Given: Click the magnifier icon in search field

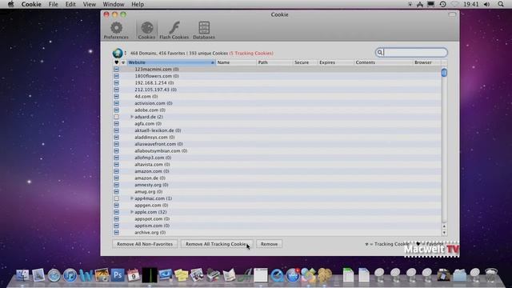Looking at the screenshot, I should (x=380, y=53).
